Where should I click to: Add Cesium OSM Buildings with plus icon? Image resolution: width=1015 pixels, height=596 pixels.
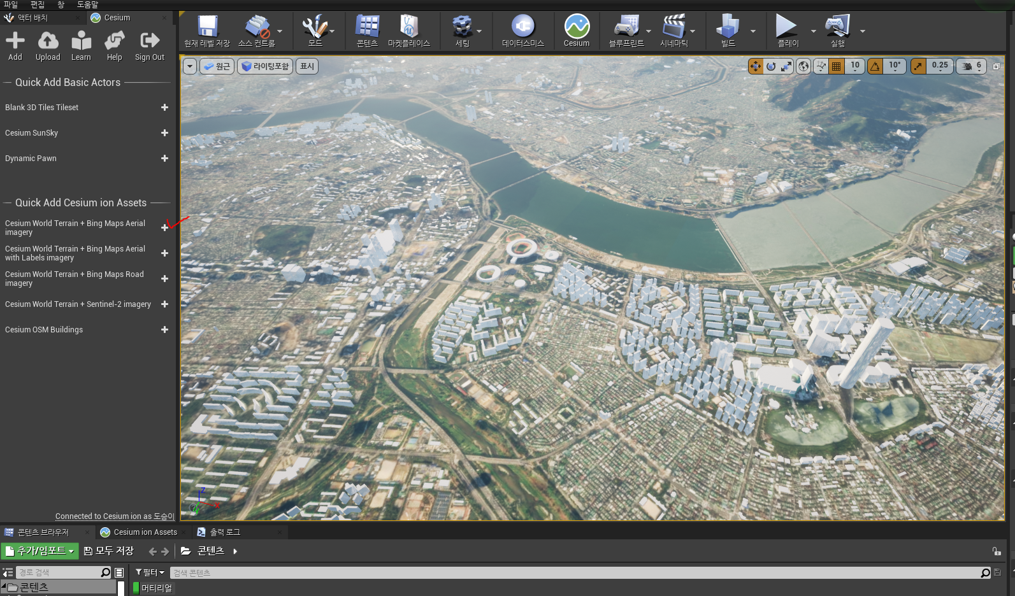pyautogui.click(x=164, y=330)
